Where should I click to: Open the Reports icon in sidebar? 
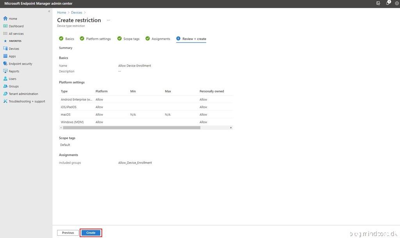[x=5, y=71]
